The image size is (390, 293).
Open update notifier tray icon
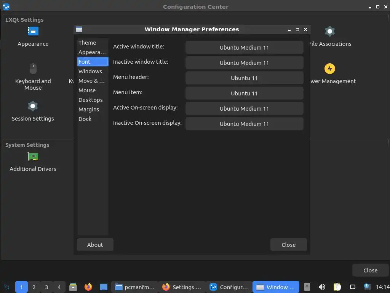(367, 287)
